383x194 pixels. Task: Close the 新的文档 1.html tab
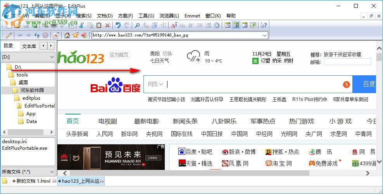54,181
